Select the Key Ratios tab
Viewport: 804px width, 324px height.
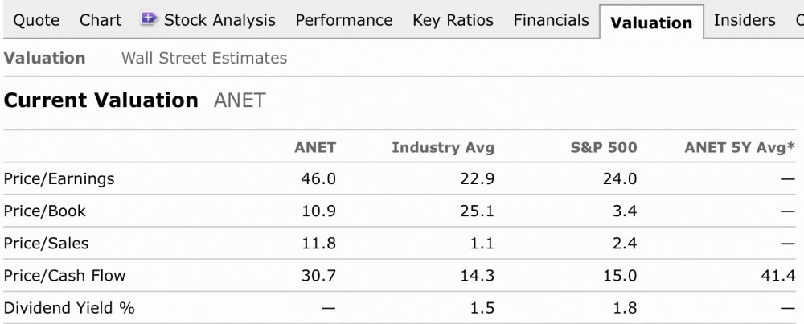(453, 20)
